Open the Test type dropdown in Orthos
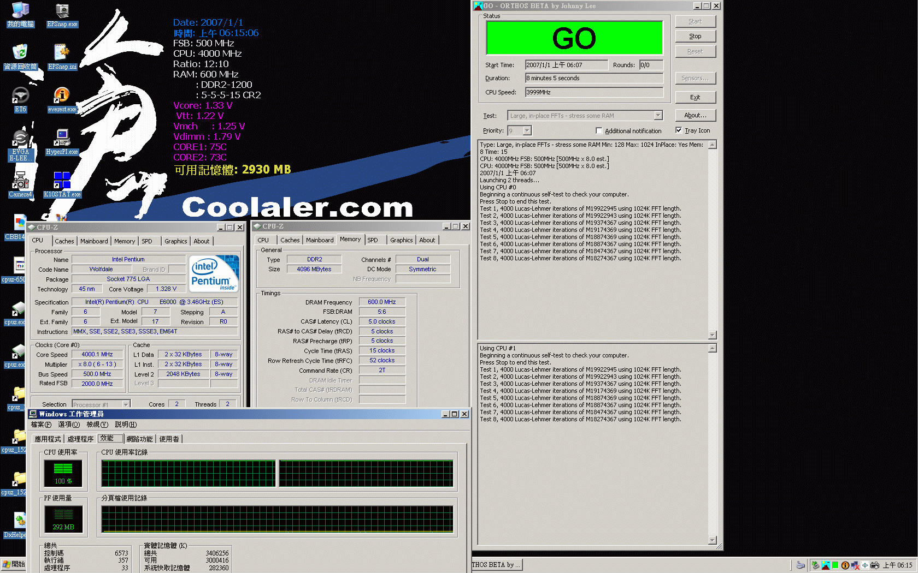 coord(658,116)
